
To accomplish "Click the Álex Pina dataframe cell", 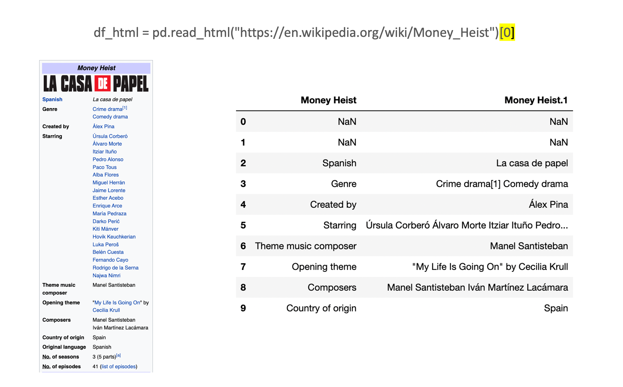I will pos(548,205).
